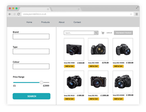
Task: Click the £ 299.00 price
Action: click(130, 95)
